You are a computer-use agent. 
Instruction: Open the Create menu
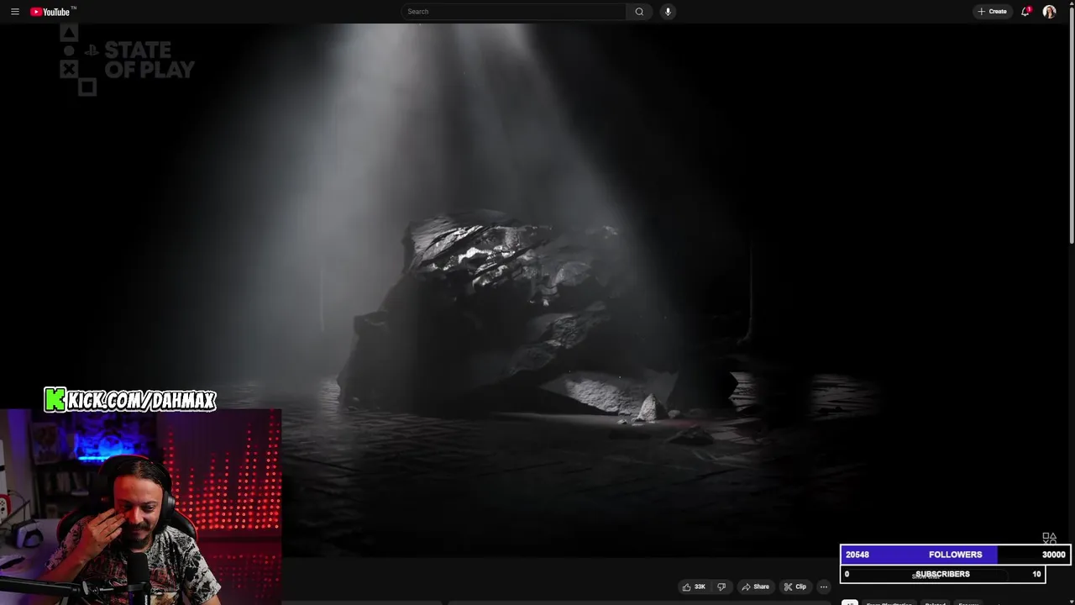(992, 12)
